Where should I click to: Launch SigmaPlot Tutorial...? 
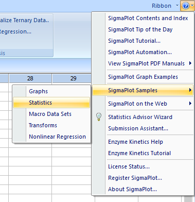[x=143, y=41]
